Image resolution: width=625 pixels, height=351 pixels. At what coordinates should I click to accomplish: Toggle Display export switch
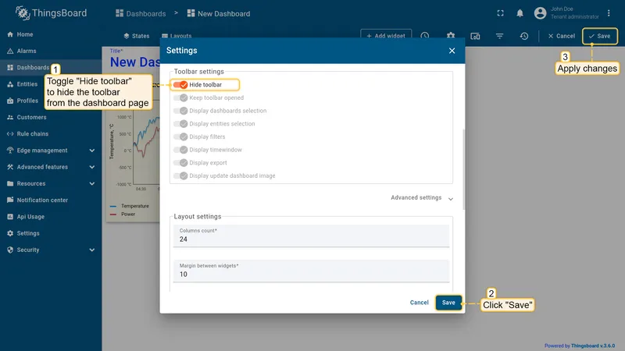pos(180,163)
